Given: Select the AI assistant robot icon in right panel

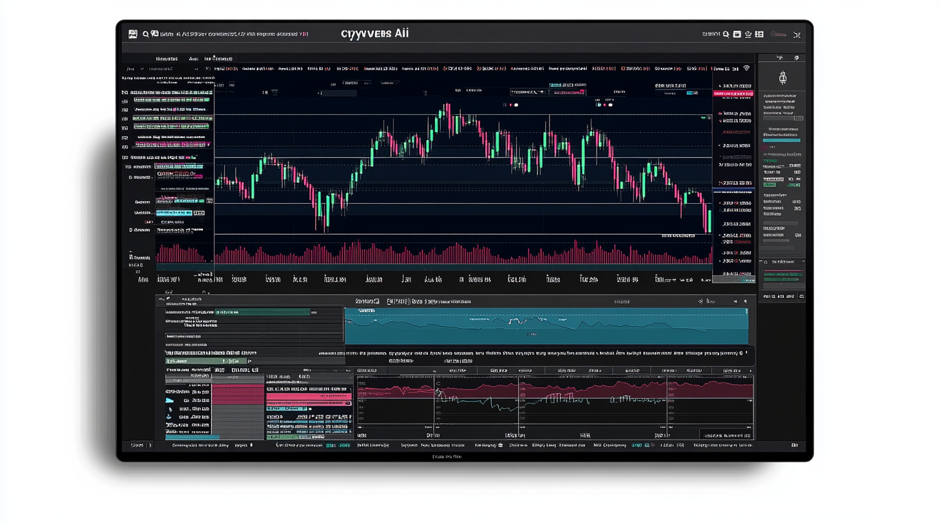Looking at the screenshot, I should pos(782,76).
